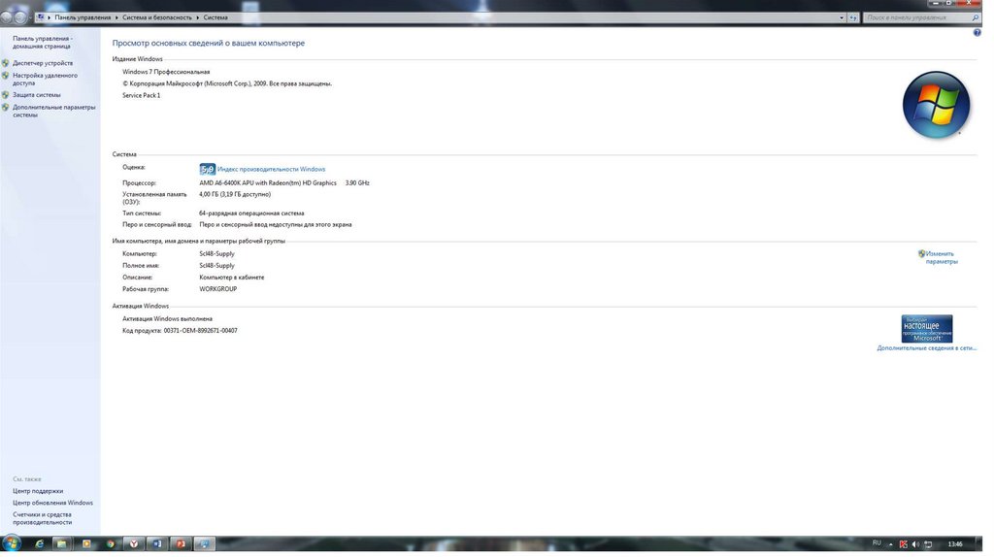The width and height of the screenshot is (994, 557).
Task: Open Kaspersky antivirus tray icon
Action: coord(904,545)
